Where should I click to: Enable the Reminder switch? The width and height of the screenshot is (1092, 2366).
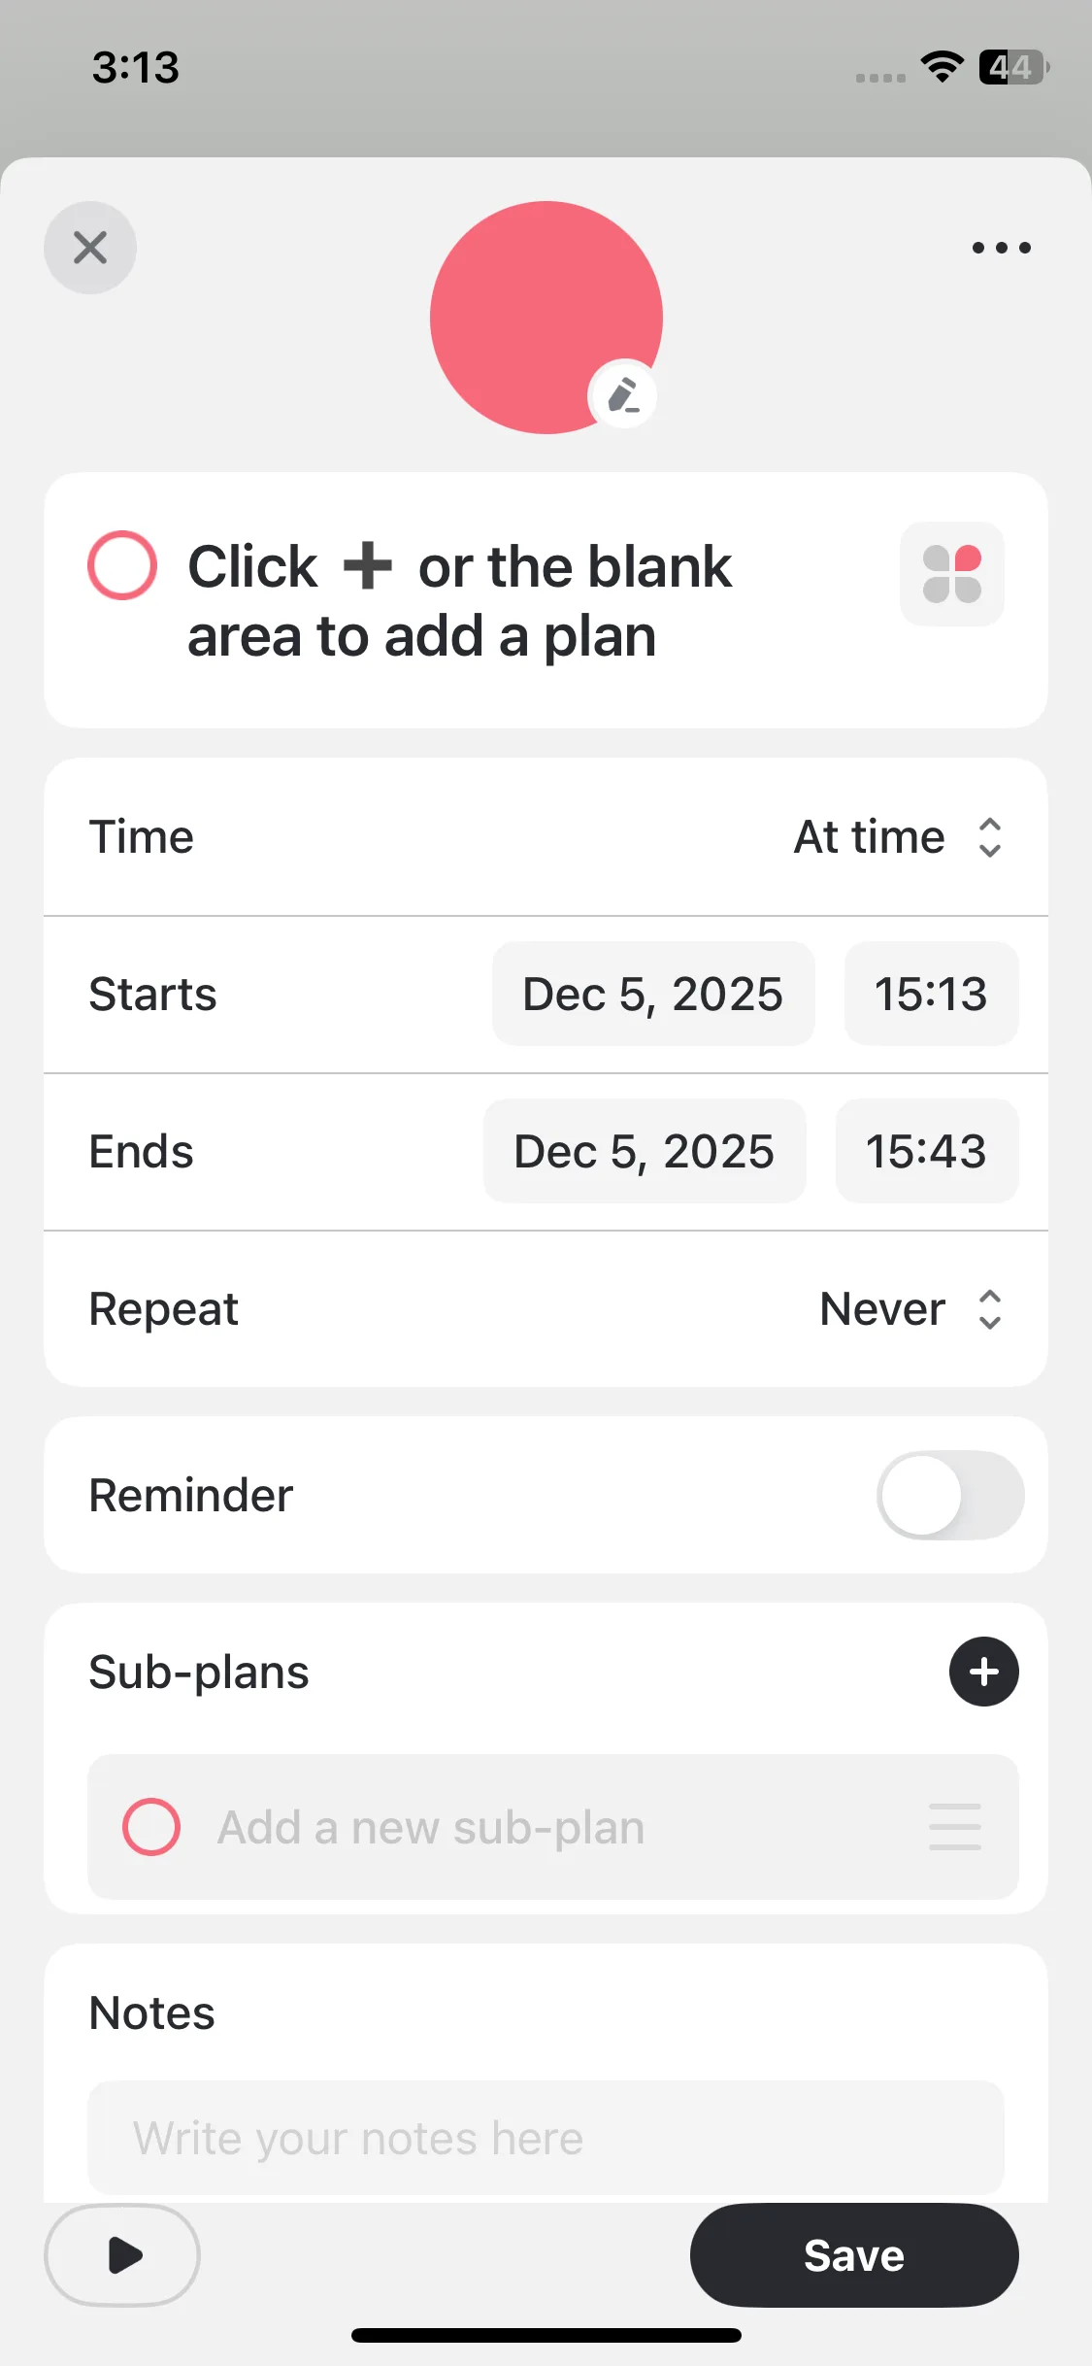pyautogui.click(x=949, y=1495)
